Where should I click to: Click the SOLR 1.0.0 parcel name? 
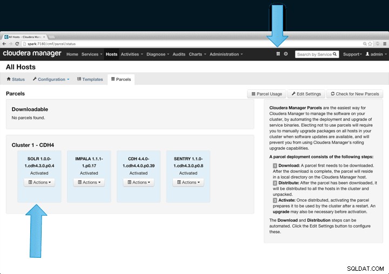[39, 162]
